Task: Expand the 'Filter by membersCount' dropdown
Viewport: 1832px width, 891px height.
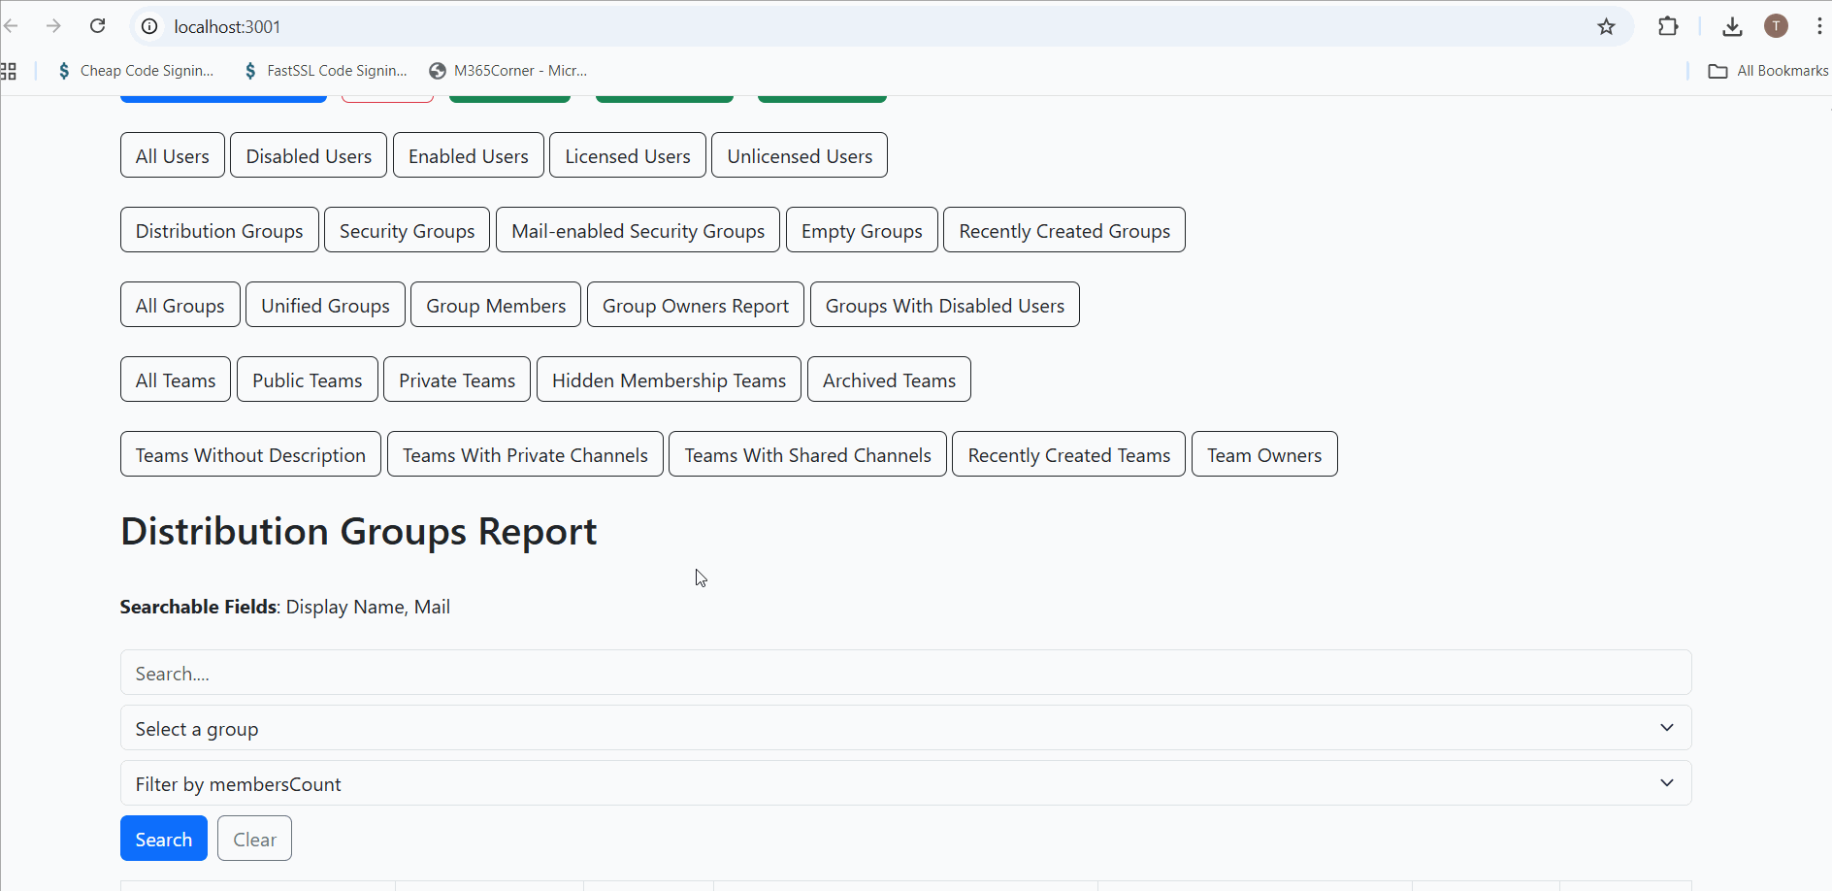Action: [904, 783]
